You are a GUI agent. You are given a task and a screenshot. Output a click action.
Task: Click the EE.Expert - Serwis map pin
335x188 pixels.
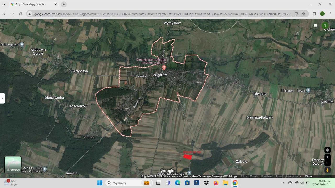(308, 90)
